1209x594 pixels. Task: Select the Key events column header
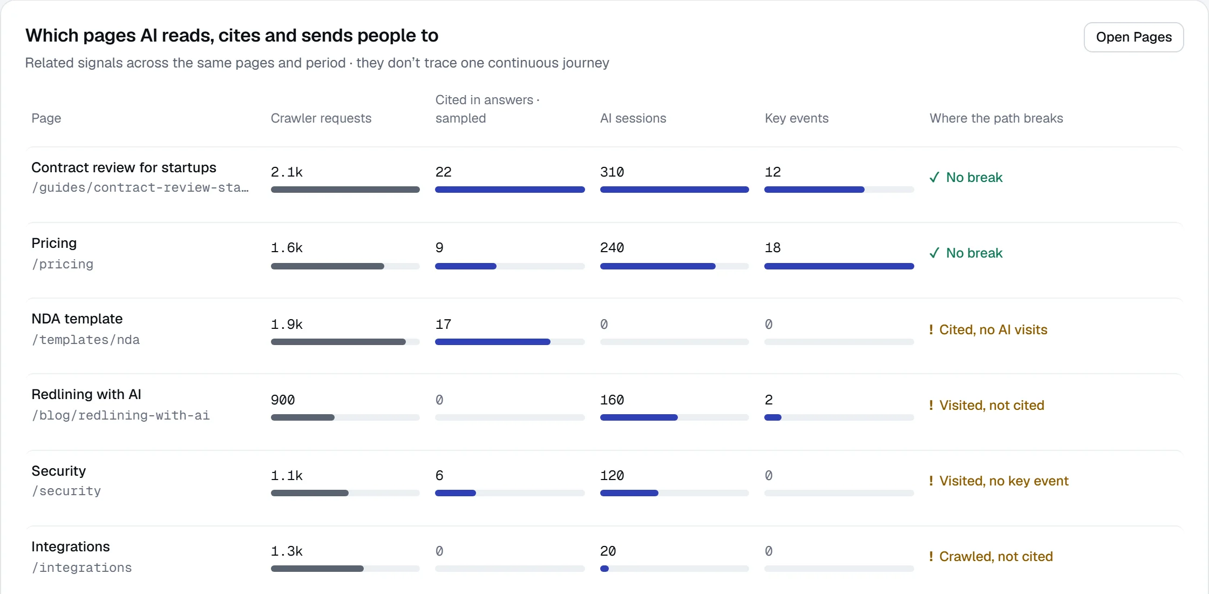797,118
